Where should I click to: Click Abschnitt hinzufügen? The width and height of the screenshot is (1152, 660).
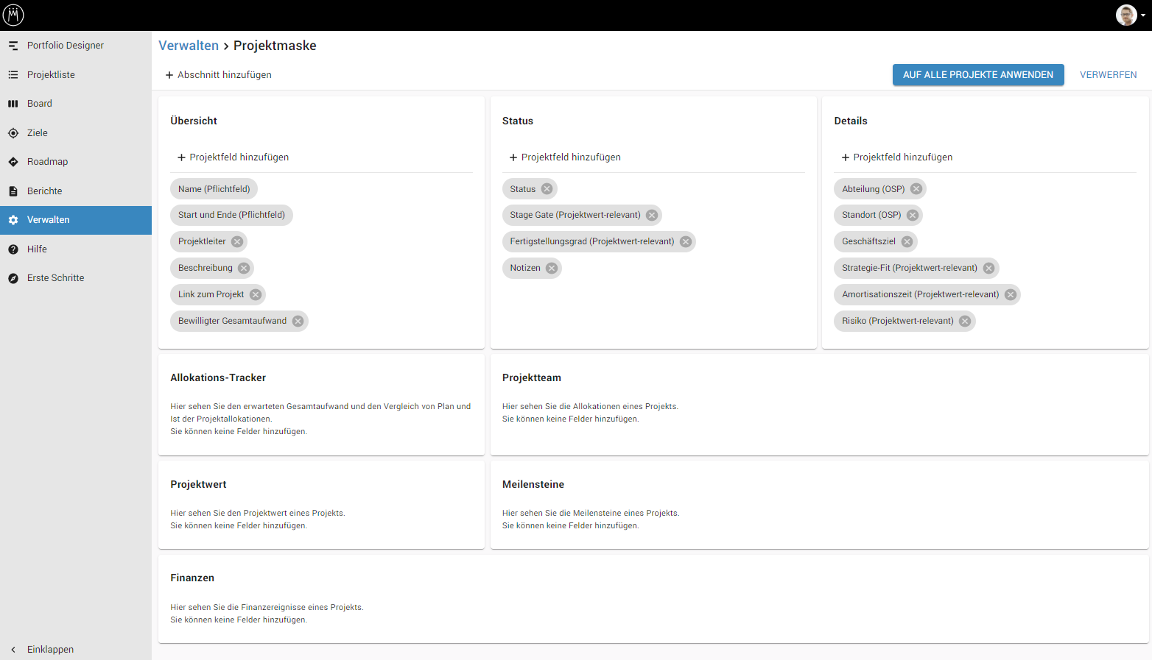(219, 75)
